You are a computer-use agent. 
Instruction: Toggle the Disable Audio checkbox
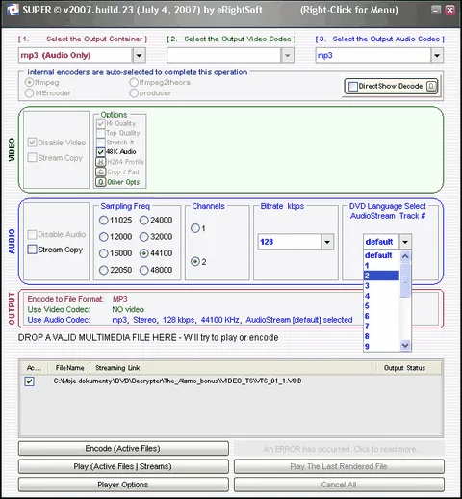tap(32, 234)
